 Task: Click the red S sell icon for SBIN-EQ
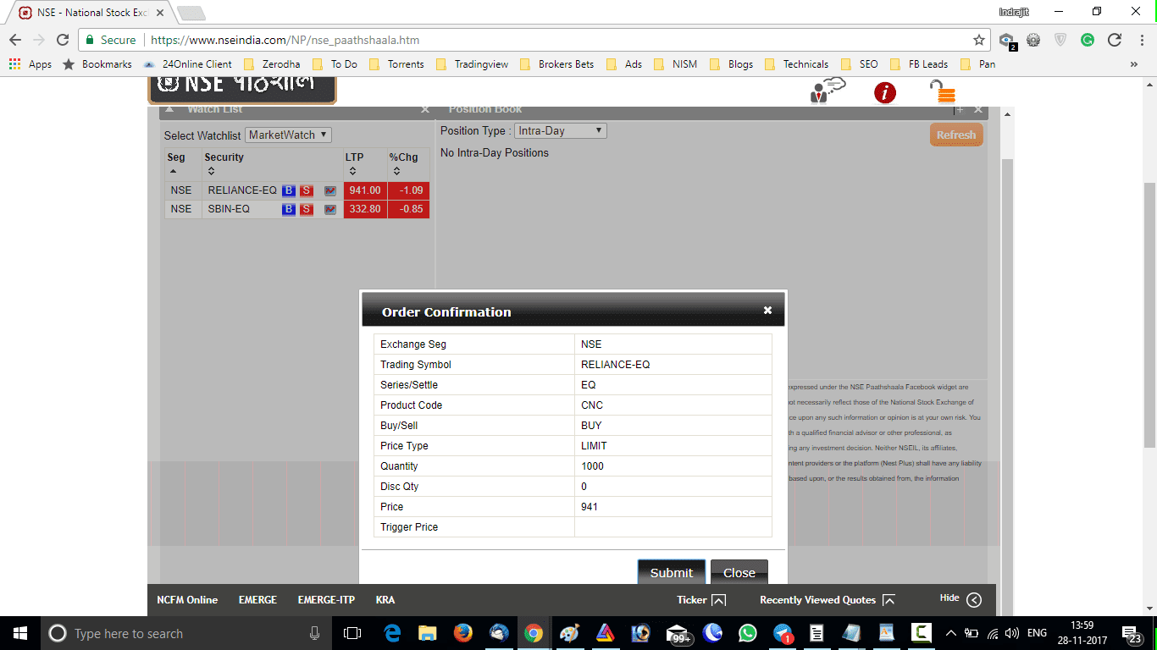click(x=306, y=209)
